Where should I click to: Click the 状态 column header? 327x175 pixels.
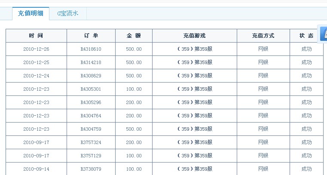pos(306,36)
